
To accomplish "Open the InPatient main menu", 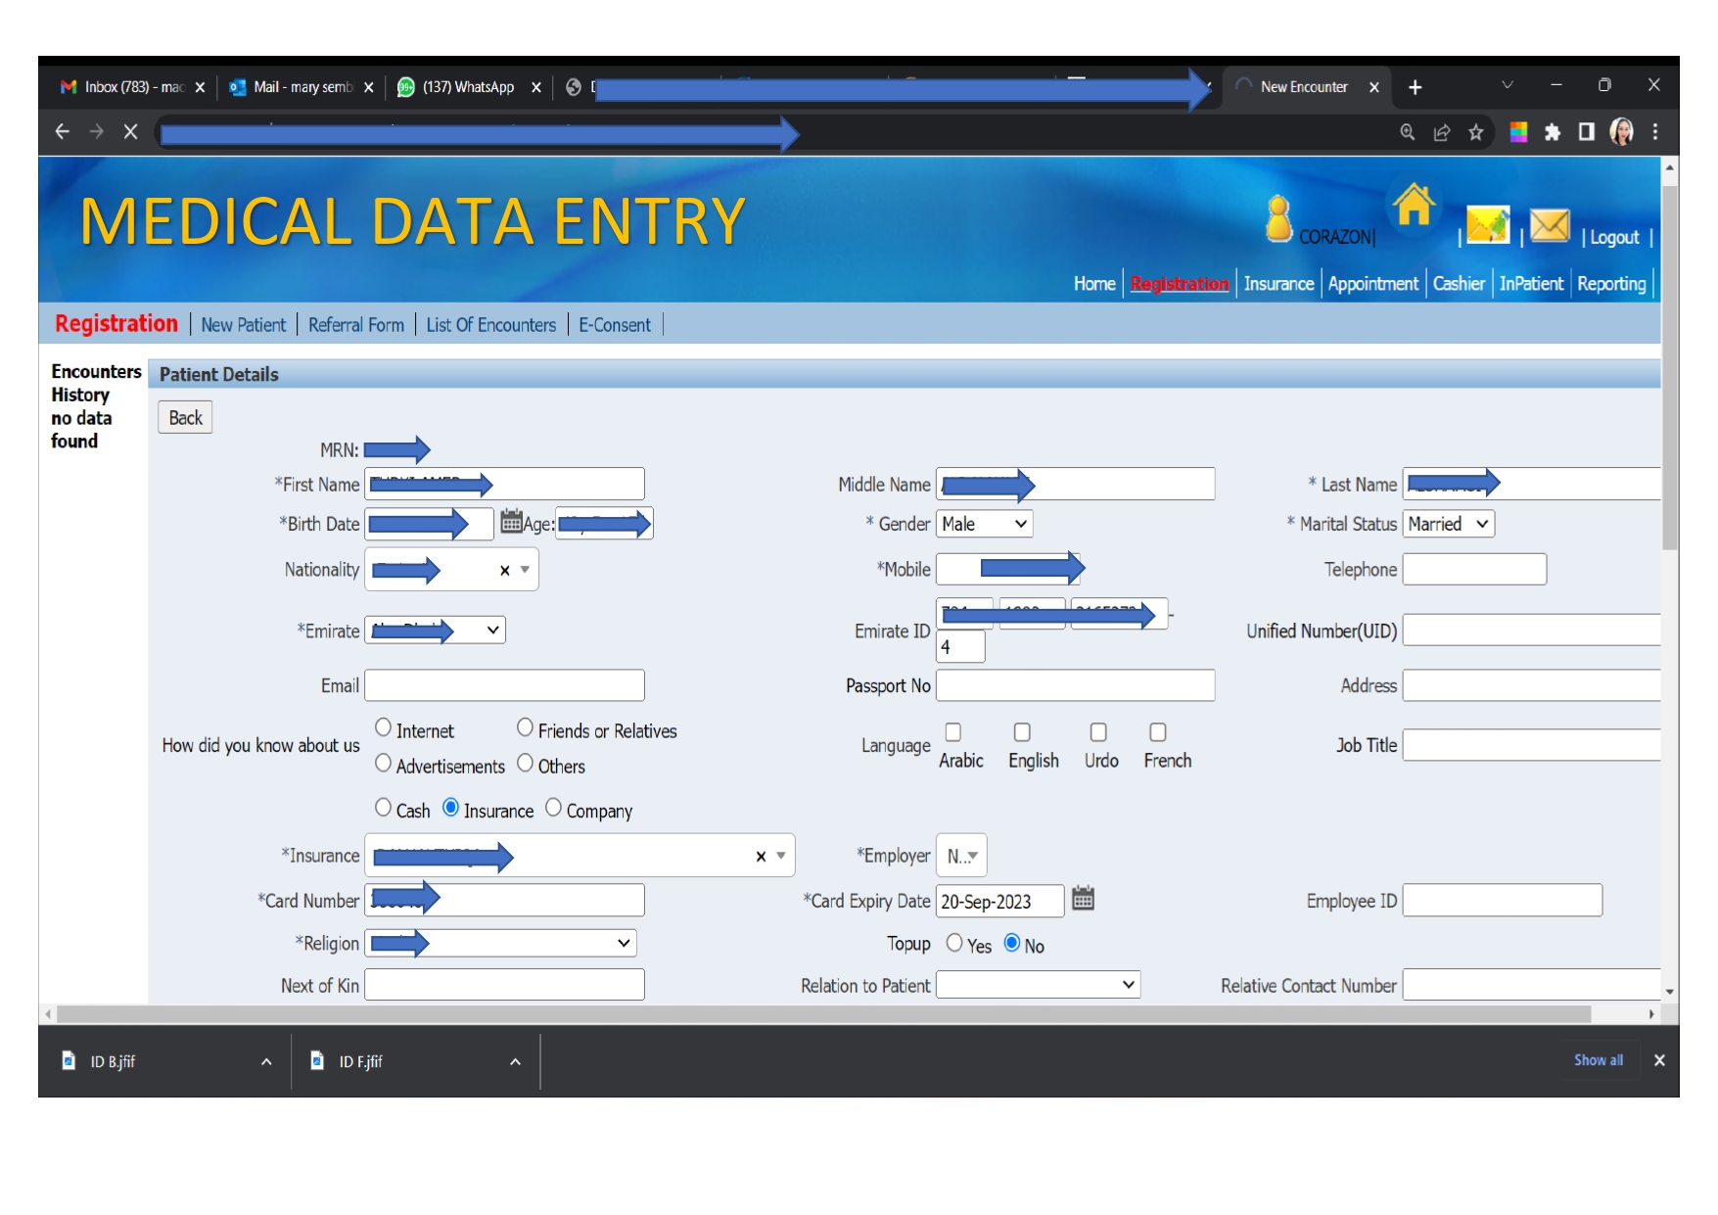I will click(x=1531, y=284).
